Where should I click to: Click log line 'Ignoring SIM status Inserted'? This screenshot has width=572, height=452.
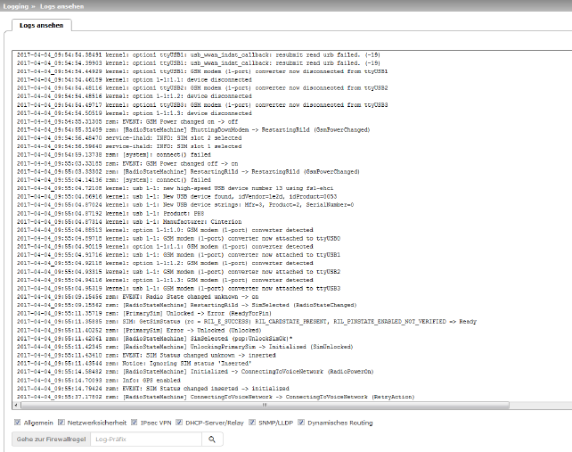pos(134,363)
